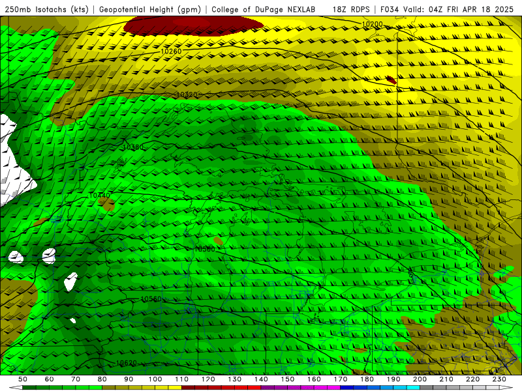
Task: Click the 160 kts legend label
Action: (314, 379)
